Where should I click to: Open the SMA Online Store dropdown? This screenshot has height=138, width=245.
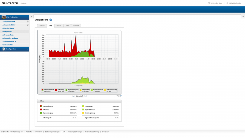[x=217, y=3]
